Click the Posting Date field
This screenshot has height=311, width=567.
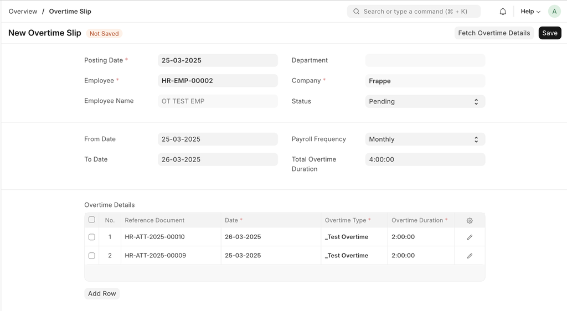218,60
